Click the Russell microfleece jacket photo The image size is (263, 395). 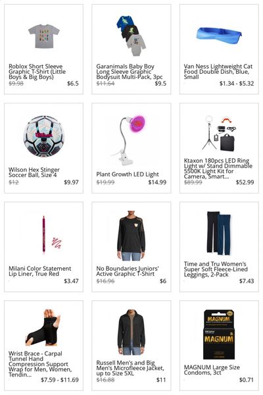pos(131,332)
